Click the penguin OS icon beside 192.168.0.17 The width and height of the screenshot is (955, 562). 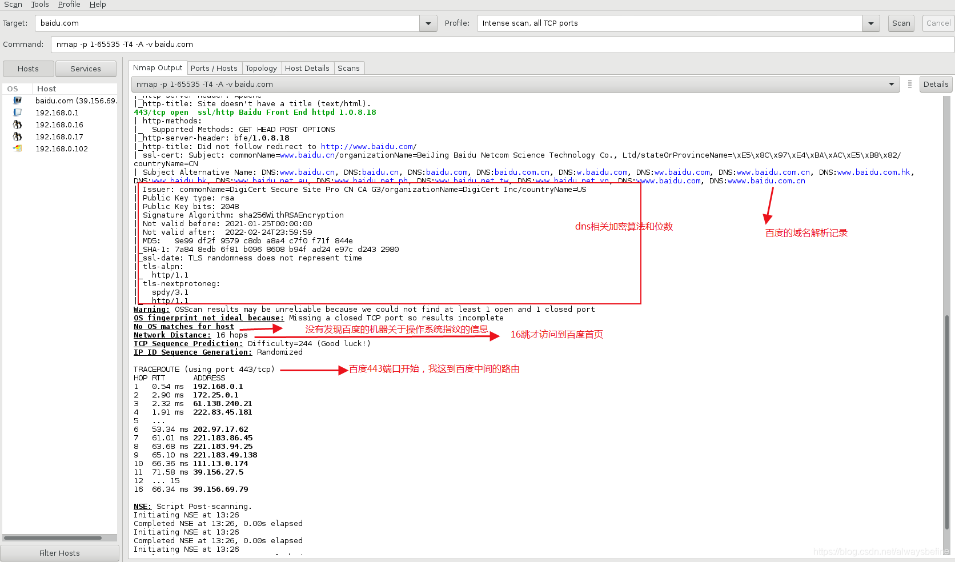click(17, 137)
